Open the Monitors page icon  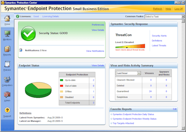7,33
